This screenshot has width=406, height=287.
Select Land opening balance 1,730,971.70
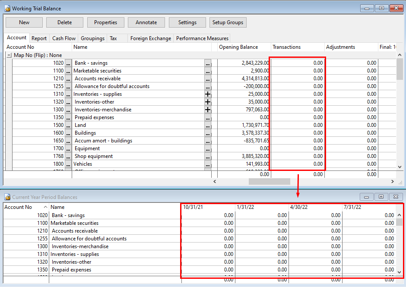point(244,125)
